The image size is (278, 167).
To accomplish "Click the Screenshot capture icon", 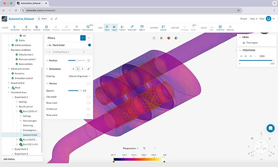I will pyautogui.click(x=185, y=28).
